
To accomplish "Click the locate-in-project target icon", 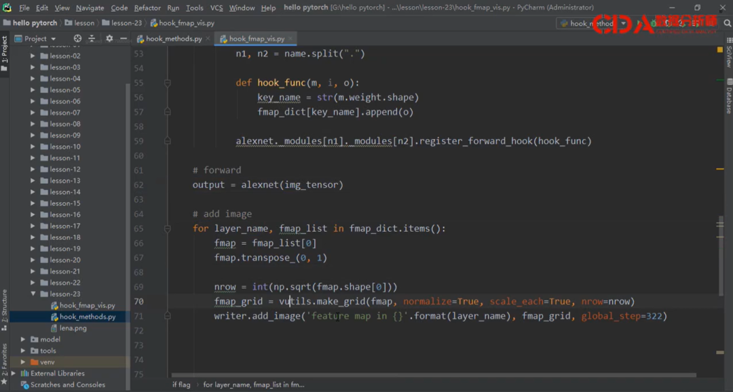I will click(77, 39).
